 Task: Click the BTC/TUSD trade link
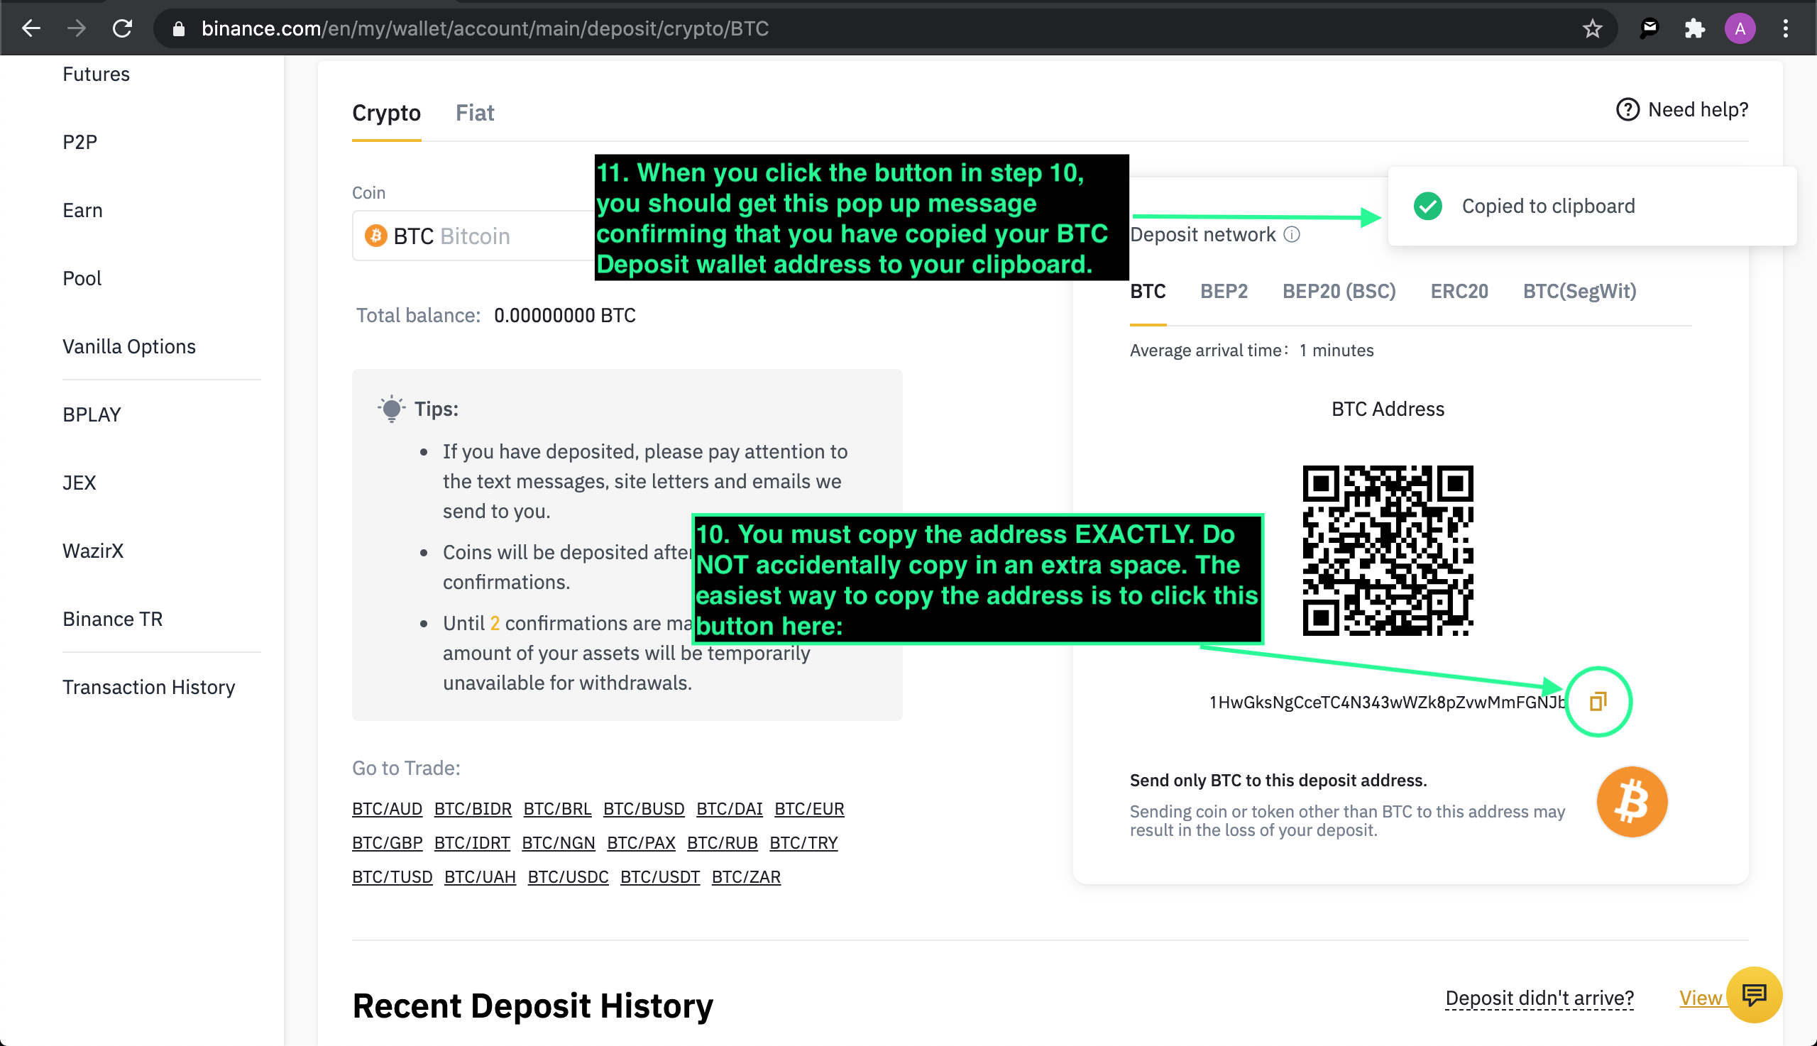tap(393, 876)
